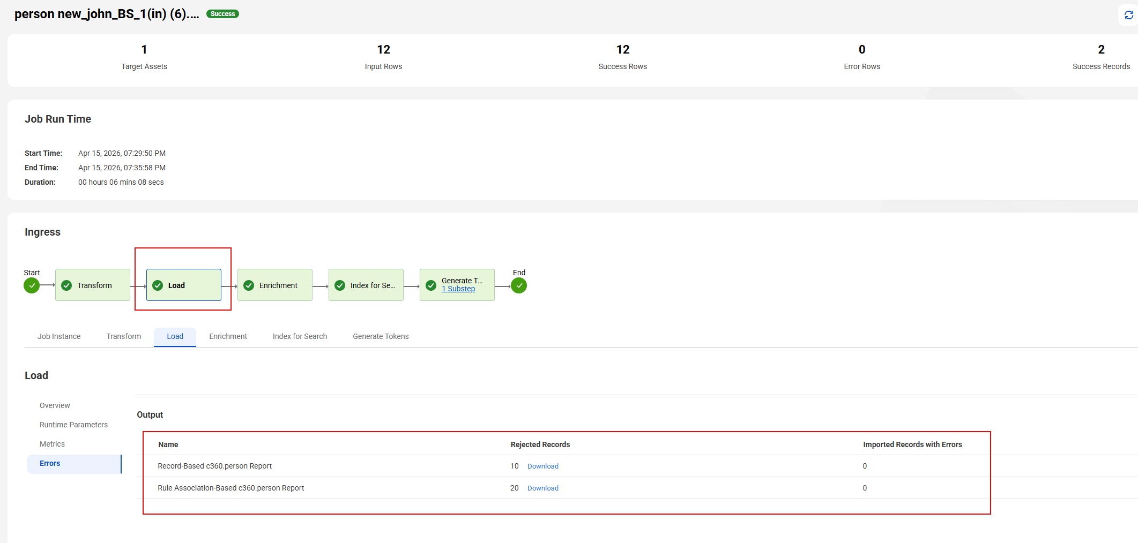
Task: Switch to the Transform tab
Action: click(124, 336)
